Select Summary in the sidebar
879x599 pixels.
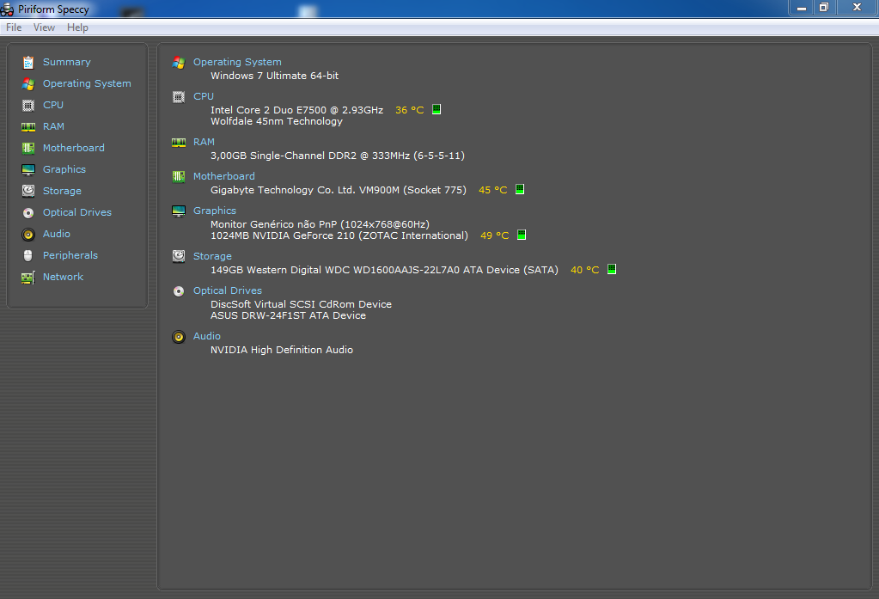pyautogui.click(x=67, y=62)
